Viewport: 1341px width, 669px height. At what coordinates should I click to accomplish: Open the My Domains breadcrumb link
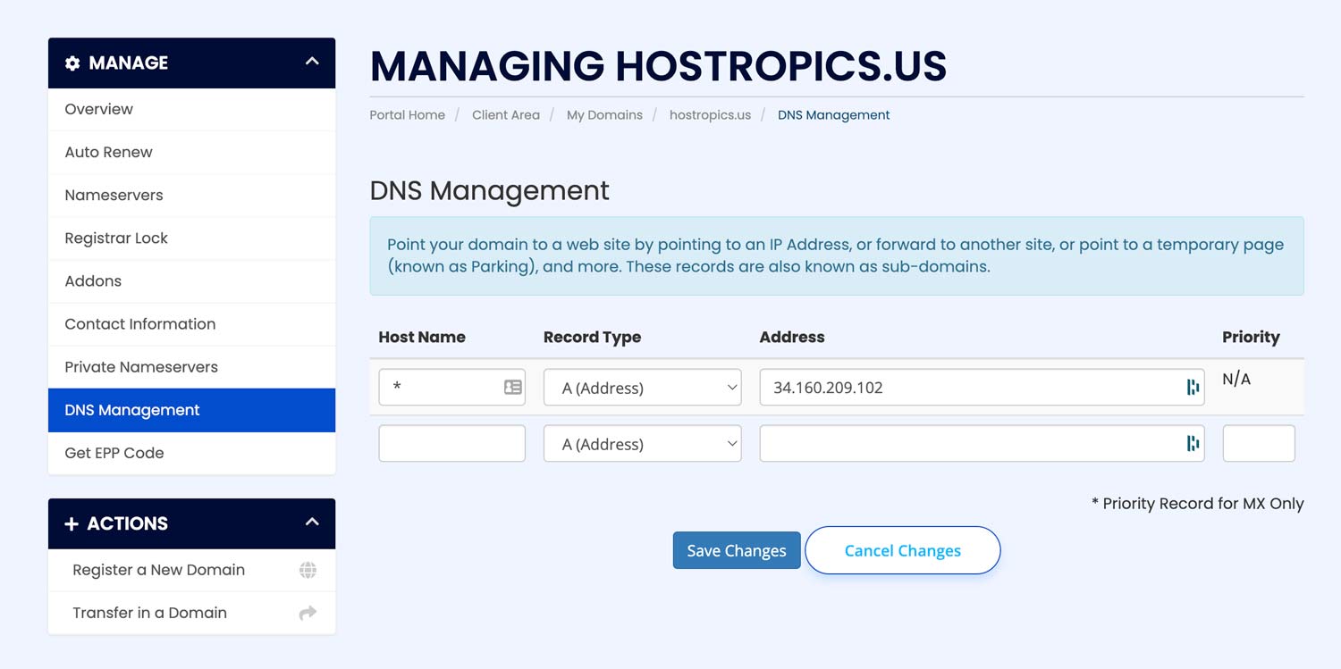tap(604, 114)
